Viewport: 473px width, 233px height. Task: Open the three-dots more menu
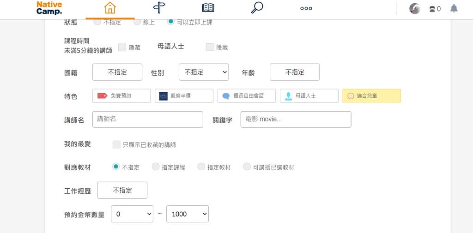(306, 8)
